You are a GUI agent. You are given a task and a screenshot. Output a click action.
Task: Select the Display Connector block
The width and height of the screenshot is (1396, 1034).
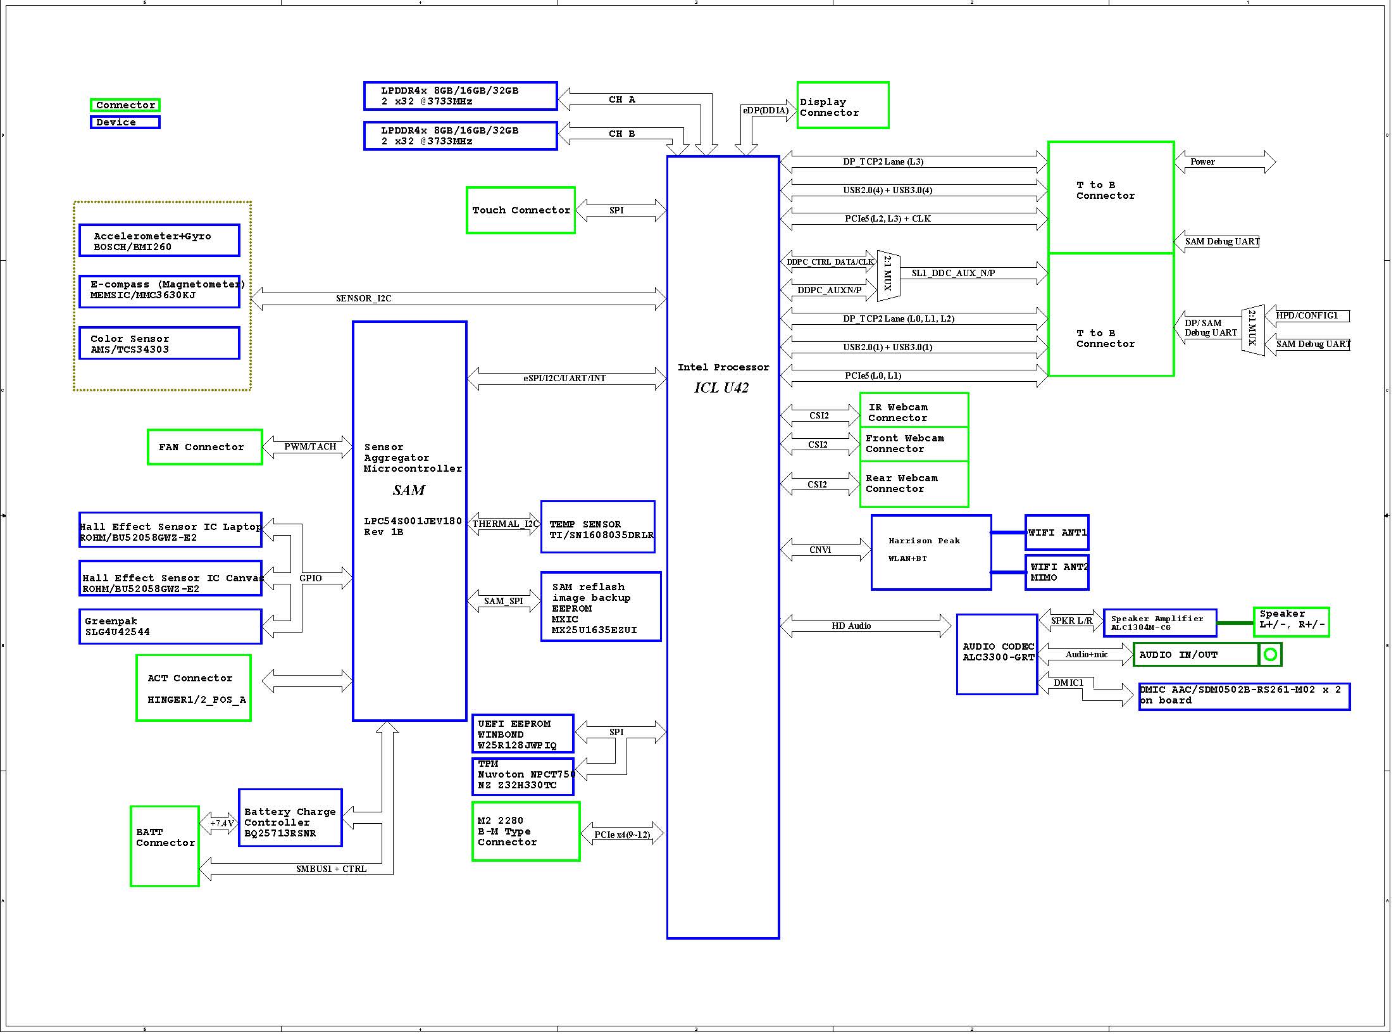tap(844, 105)
